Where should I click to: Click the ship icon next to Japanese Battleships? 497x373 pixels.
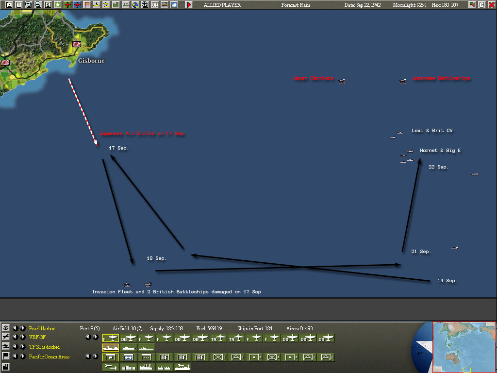click(403, 82)
